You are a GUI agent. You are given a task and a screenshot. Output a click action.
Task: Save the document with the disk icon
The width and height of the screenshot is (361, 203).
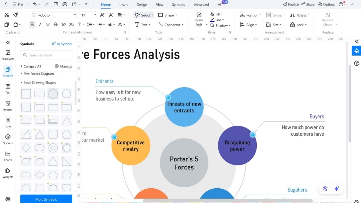tap(56, 4)
